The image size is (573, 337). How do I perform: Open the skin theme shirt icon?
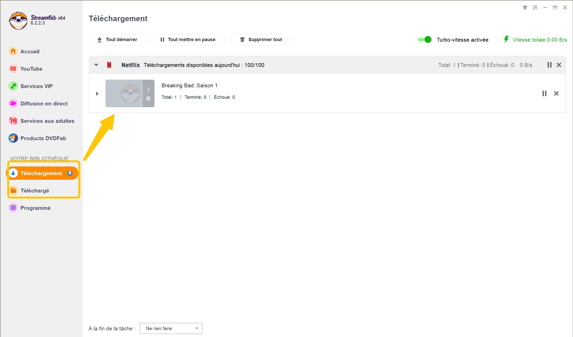(x=525, y=7)
